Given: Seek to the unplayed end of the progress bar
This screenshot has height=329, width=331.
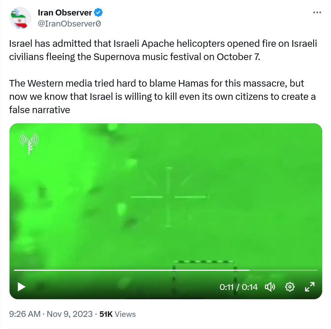Looking at the screenshot, I should pos(283,270).
